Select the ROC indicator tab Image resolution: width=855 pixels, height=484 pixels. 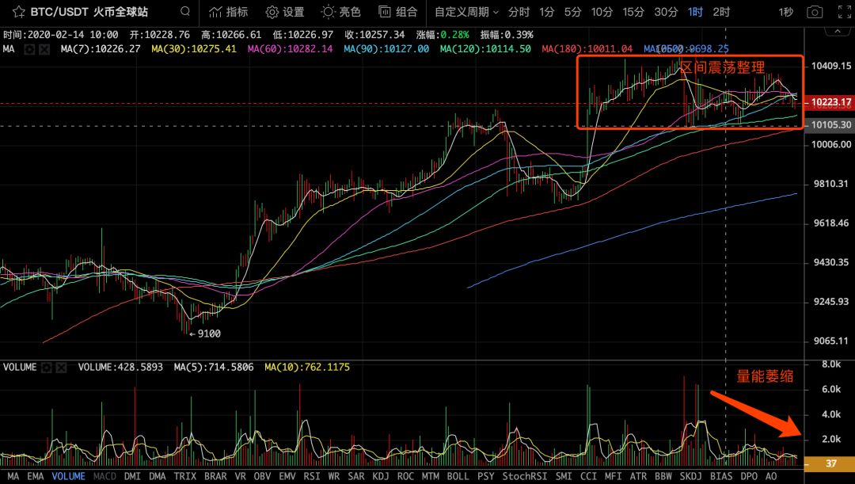(x=405, y=476)
